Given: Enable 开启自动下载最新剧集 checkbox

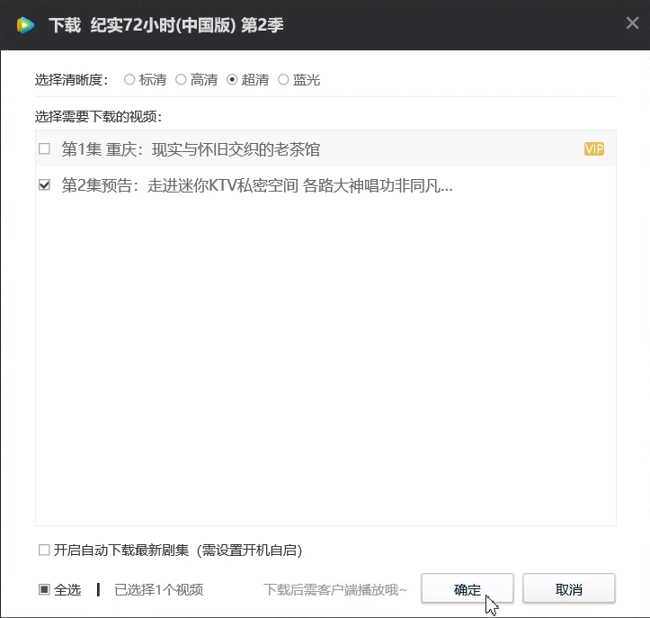Looking at the screenshot, I should (44, 550).
